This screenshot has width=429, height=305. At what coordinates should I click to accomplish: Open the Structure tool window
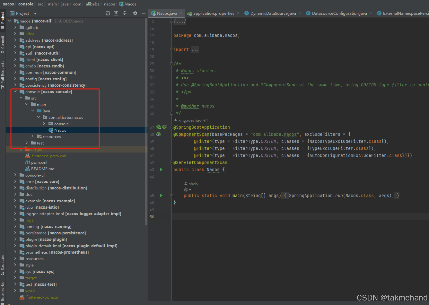pos(3,265)
